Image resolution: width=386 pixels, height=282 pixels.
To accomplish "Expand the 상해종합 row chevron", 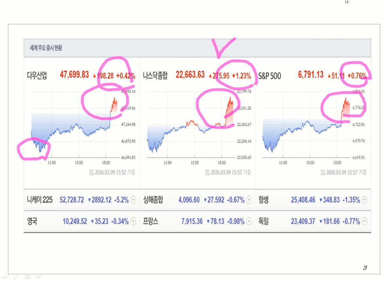I will point(249,200).
